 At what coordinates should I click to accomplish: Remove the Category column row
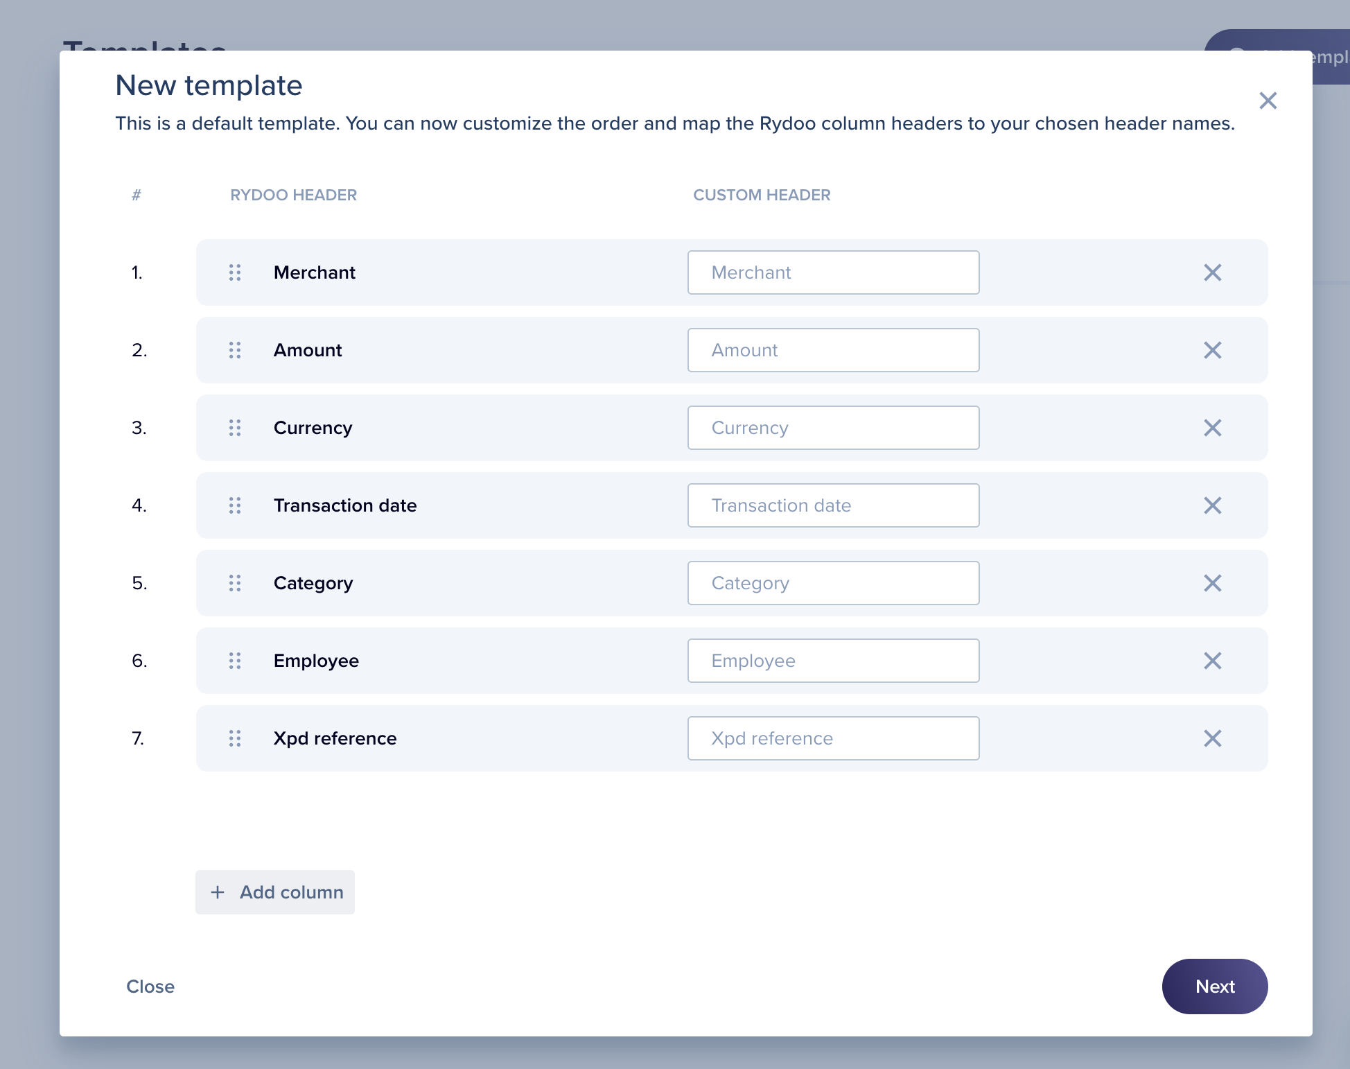click(x=1213, y=583)
